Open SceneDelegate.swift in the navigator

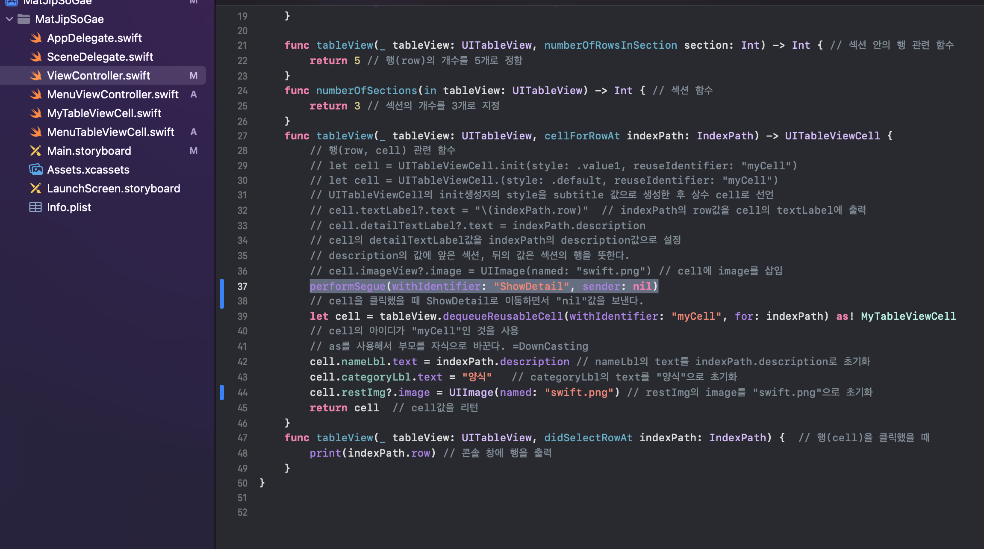coord(100,57)
